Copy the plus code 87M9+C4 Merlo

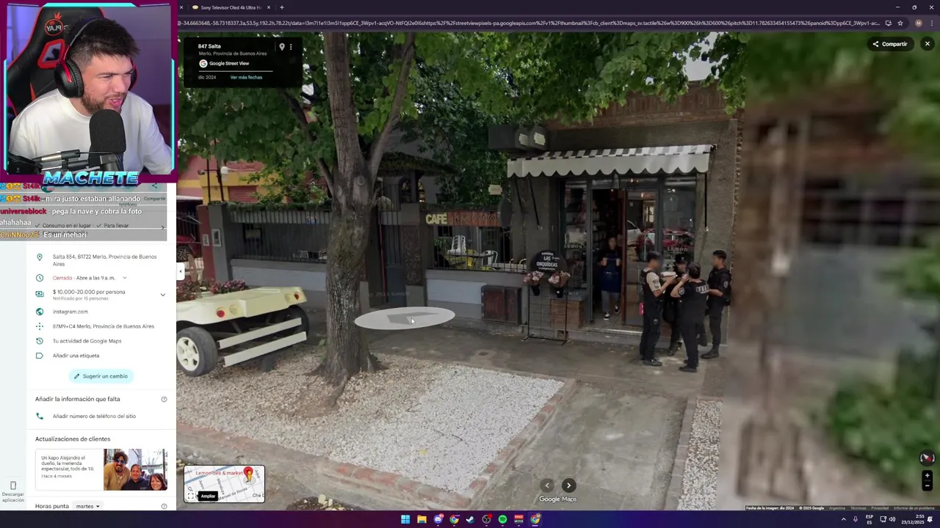pos(104,326)
